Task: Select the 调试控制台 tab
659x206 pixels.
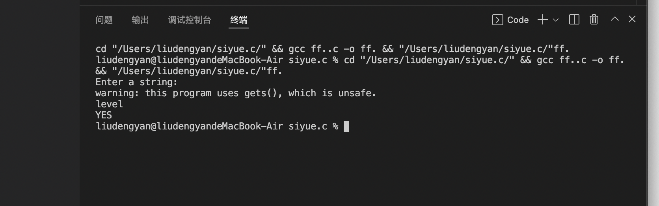Action: pyautogui.click(x=190, y=20)
